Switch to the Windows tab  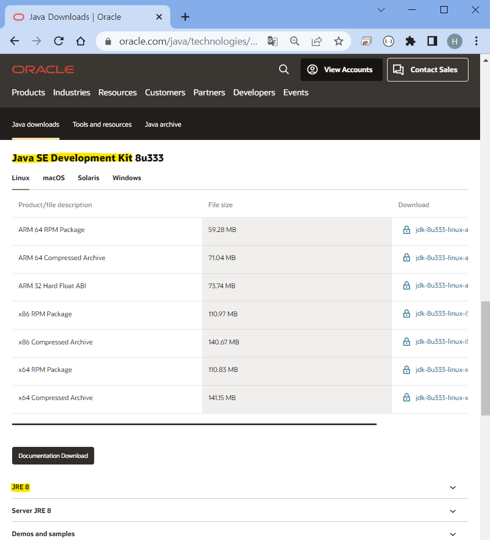pyautogui.click(x=127, y=178)
